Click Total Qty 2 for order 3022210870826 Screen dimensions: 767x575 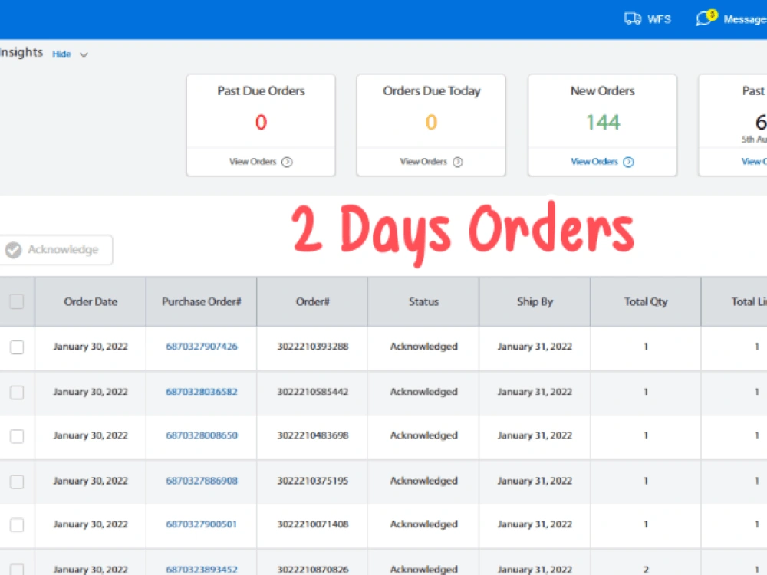click(646, 569)
